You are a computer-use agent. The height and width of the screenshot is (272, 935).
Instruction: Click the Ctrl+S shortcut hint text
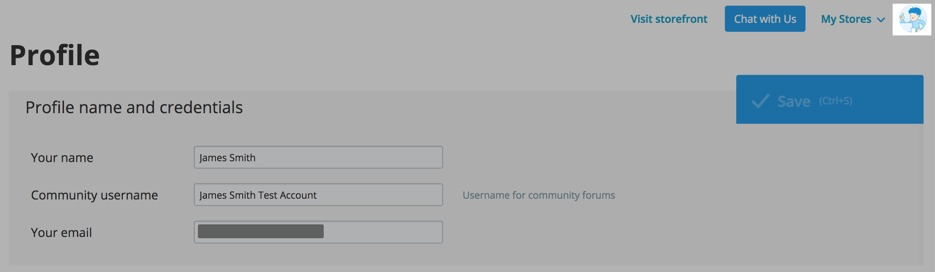(836, 101)
